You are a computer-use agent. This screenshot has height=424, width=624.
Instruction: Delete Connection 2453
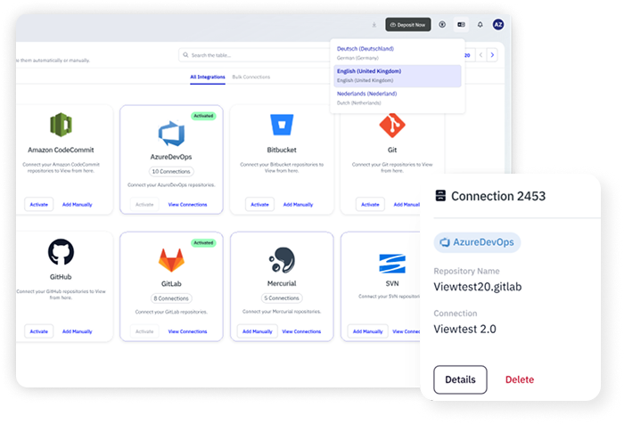520,379
